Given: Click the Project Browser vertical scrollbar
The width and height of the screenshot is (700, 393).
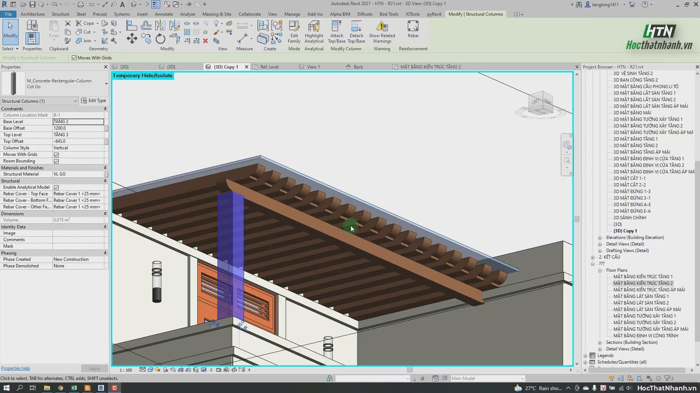Looking at the screenshot, I should [x=697, y=219].
